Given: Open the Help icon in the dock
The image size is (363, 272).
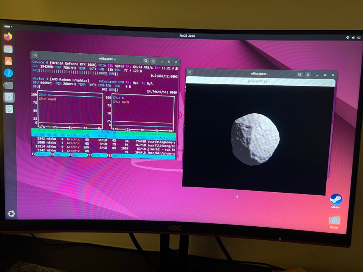Looking at the screenshot, I should (8, 73).
